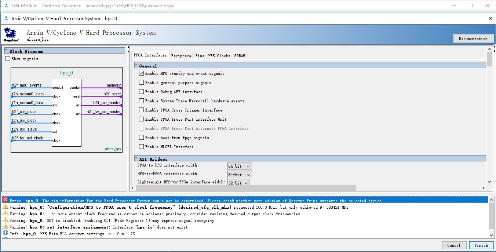Enable System Trace Macrocell hardware events

tap(141, 101)
